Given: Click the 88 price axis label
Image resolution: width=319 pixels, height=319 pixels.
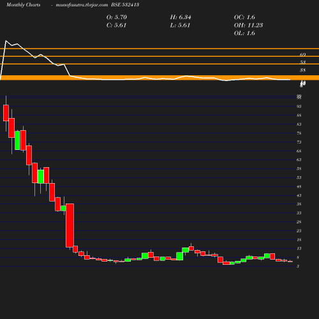Looking at the screenshot, I should click(299, 115).
